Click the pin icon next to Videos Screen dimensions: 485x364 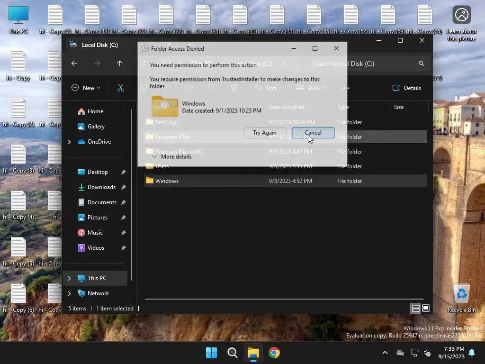click(123, 248)
